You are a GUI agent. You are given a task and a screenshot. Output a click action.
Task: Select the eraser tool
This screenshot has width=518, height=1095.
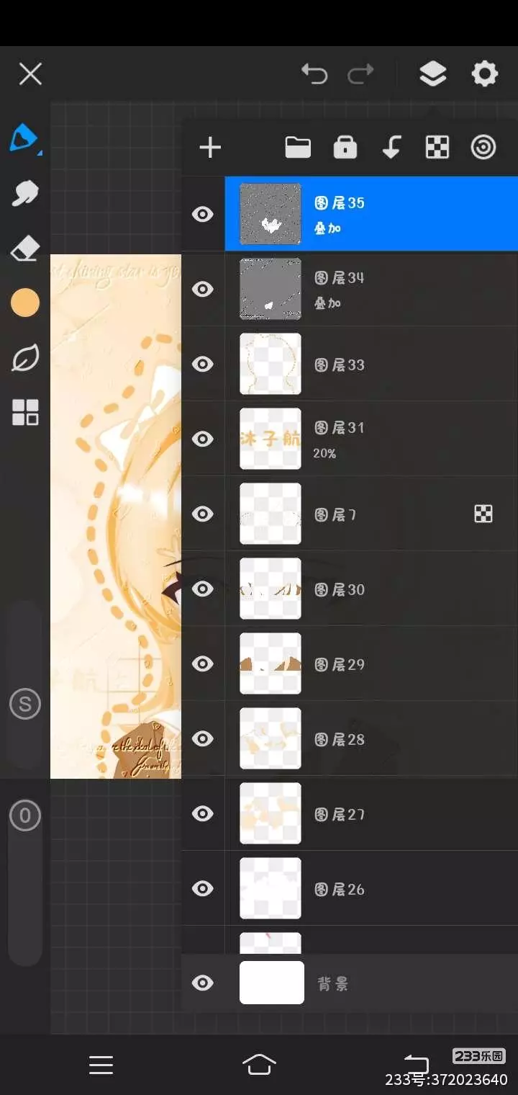tap(25, 249)
